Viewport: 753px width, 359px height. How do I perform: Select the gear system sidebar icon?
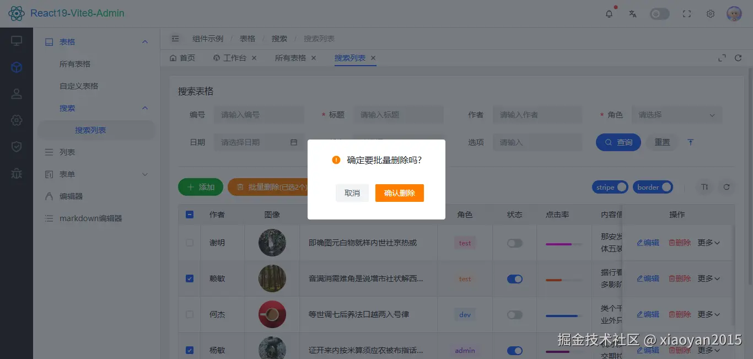click(17, 120)
